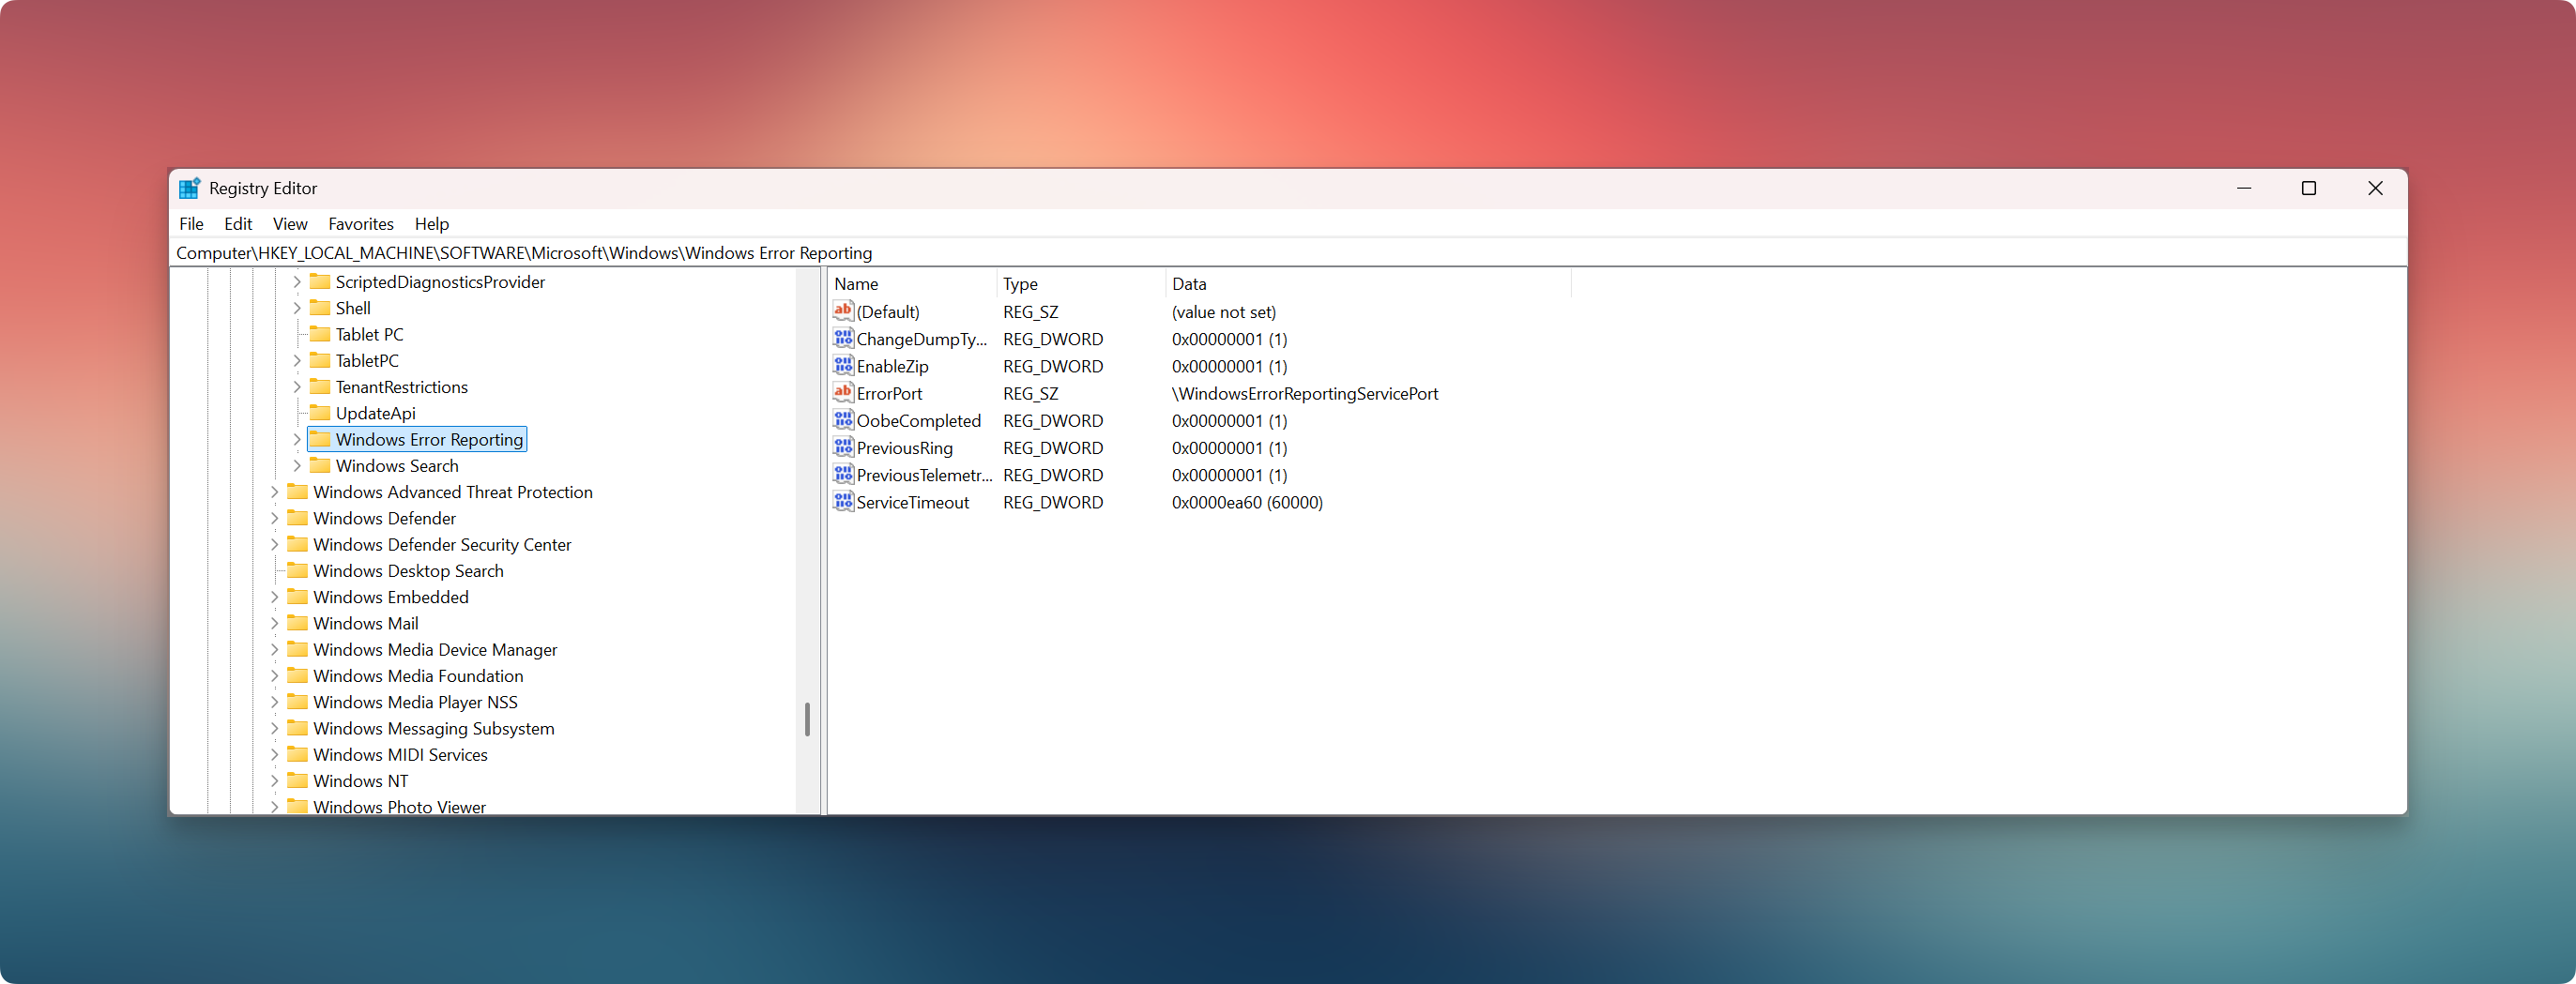
Task: Open the Favorites menu
Action: click(x=361, y=224)
